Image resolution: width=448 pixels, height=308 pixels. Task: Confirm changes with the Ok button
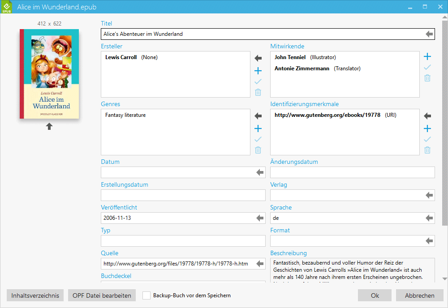tap(375, 295)
